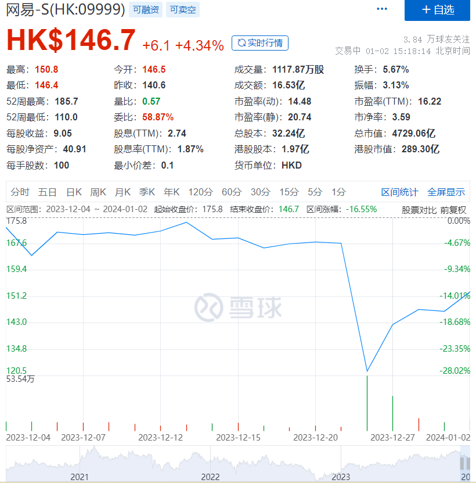Image resolution: width=476 pixels, height=483 pixels.
Task: Open the 区间统计 link
Action: pos(400,192)
